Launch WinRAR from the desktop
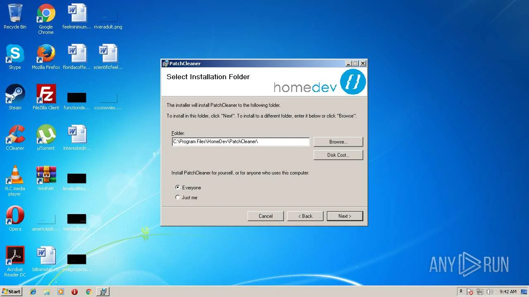The width and height of the screenshot is (529, 297). pos(46,178)
